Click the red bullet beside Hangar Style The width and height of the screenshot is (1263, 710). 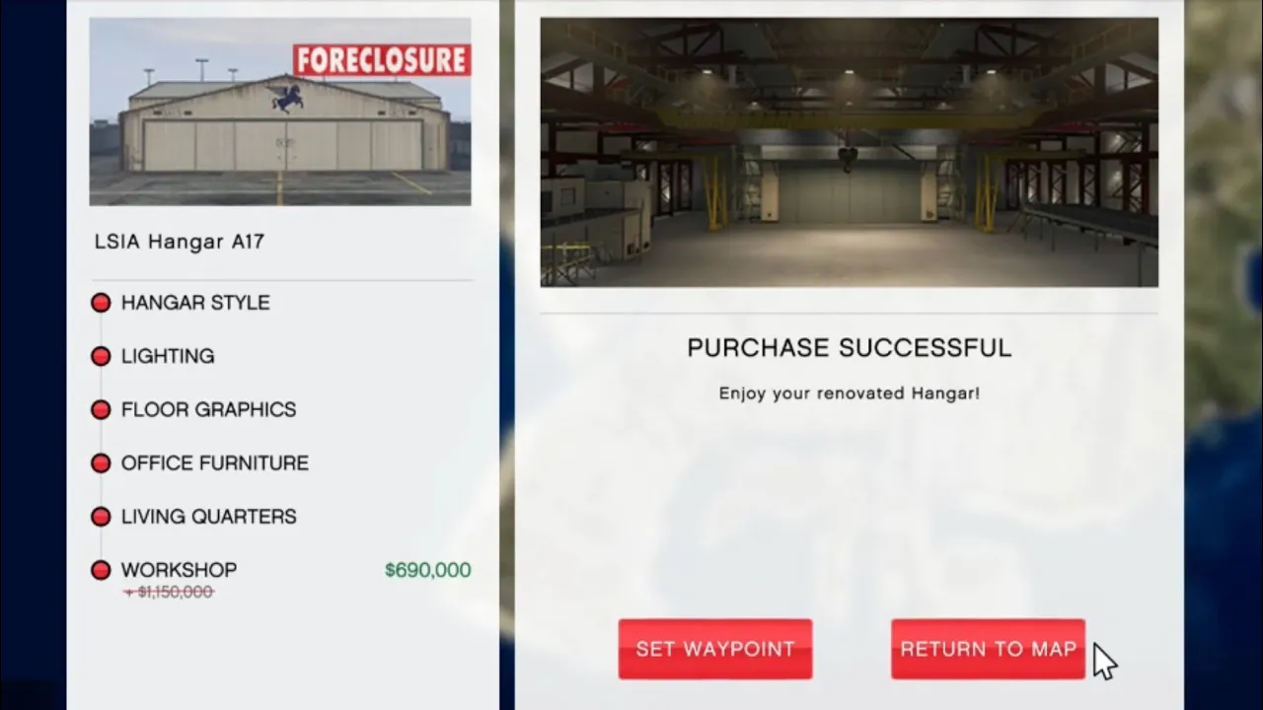click(101, 303)
